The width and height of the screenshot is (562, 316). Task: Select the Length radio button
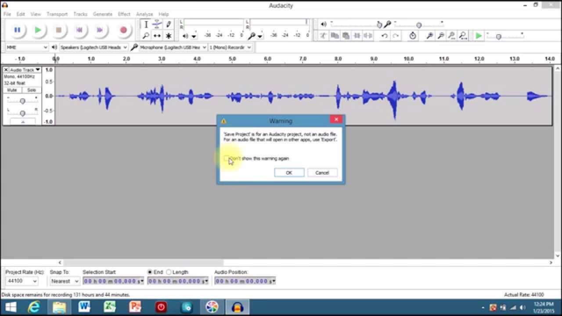coord(169,272)
